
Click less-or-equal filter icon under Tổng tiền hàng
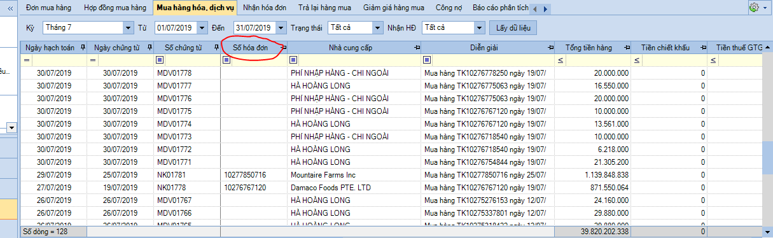tap(561, 60)
